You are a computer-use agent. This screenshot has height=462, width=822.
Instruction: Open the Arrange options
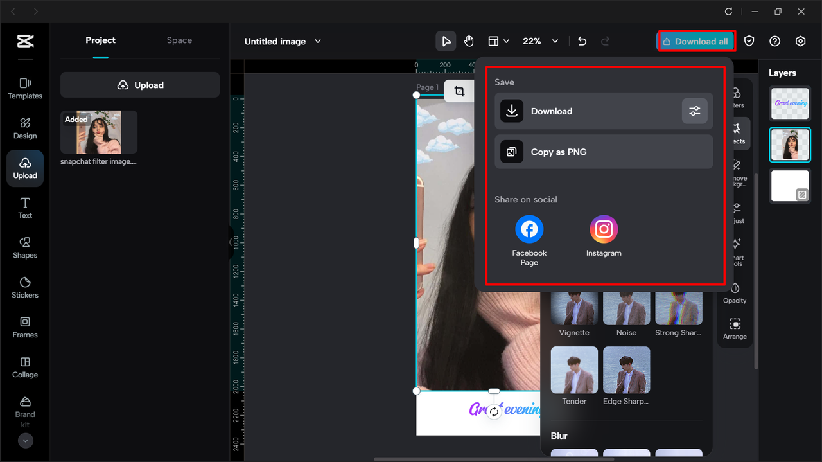735,328
